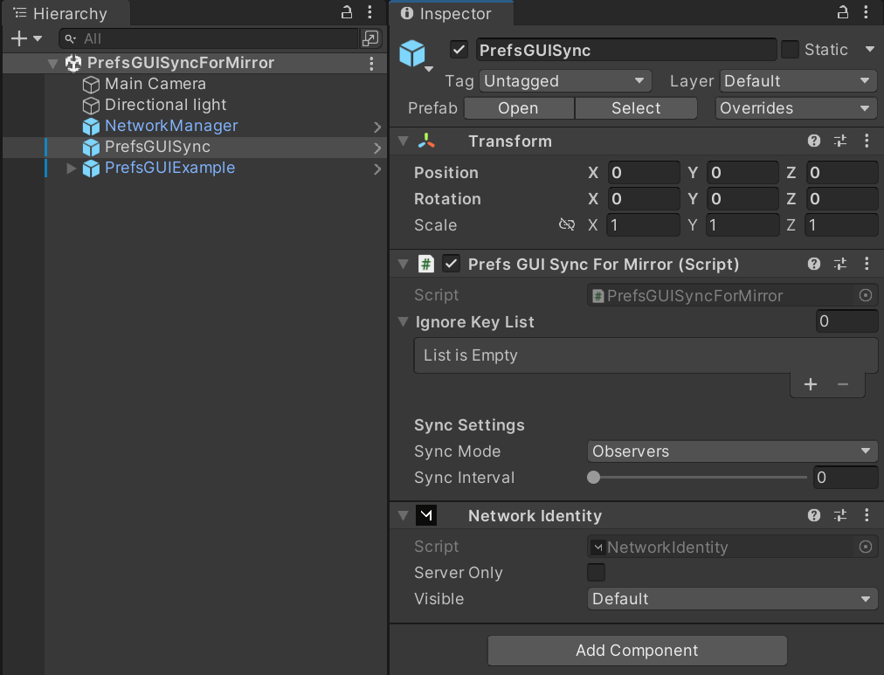The width and height of the screenshot is (884, 675).
Task: Open the GameObject icon picker in Inspector
Action: pyautogui.click(x=416, y=56)
